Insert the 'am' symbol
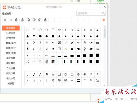Image resolution: width=137 pixels, height=103 pixels. [97, 43]
